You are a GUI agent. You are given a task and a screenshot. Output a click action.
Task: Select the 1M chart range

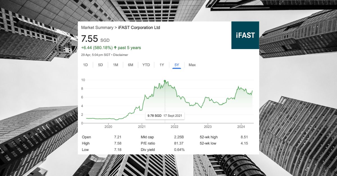point(115,65)
